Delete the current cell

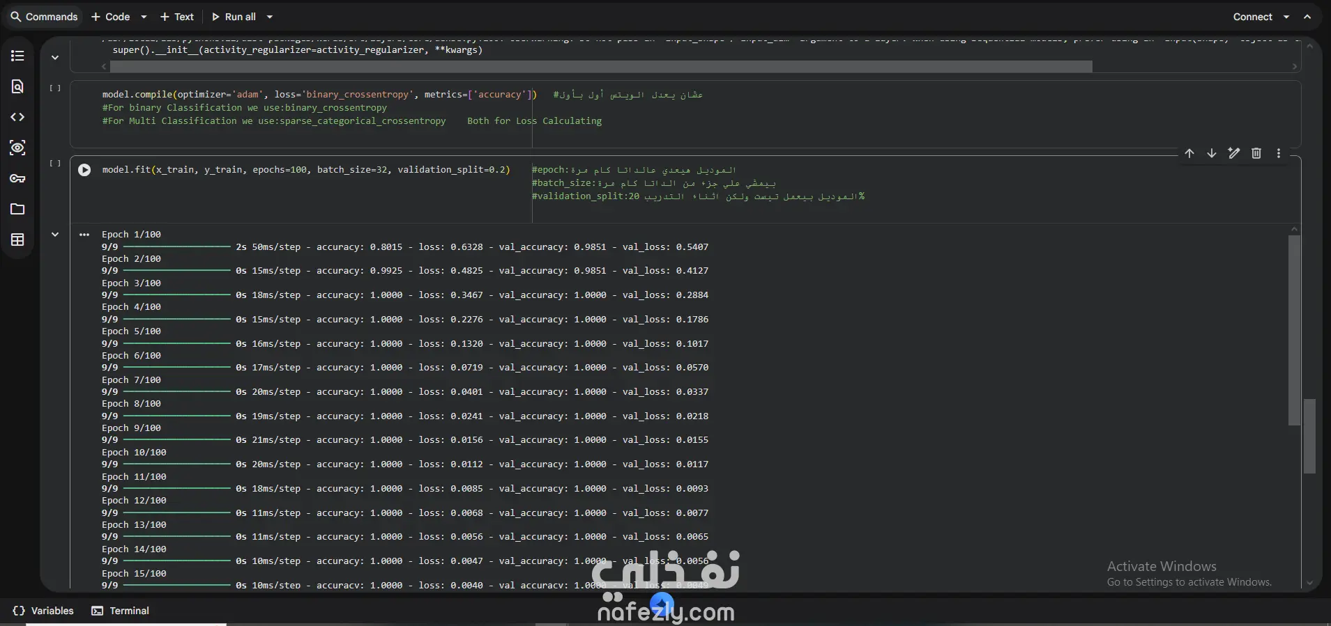coord(1256,153)
